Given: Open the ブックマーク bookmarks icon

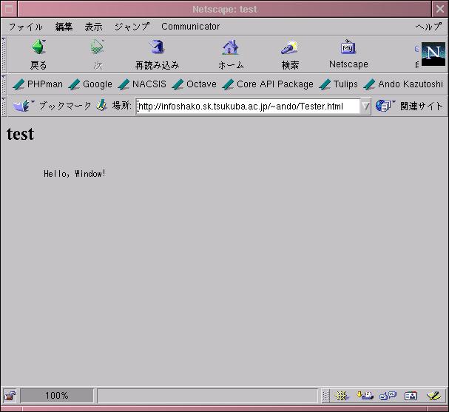Looking at the screenshot, I should click(x=23, y=106).
